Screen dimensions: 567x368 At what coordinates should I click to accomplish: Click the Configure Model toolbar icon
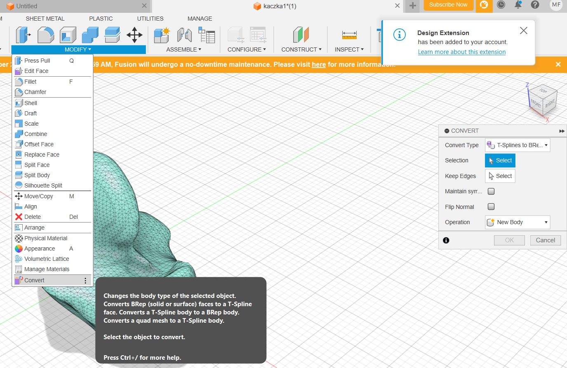pos(236,35)
